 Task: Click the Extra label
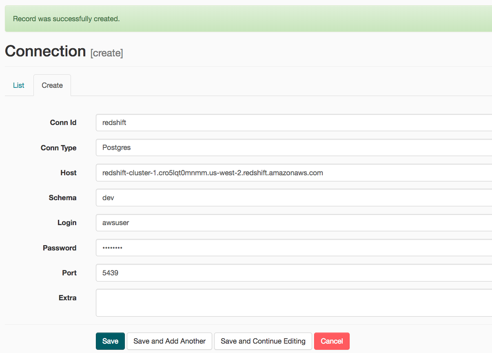point(67,298)
